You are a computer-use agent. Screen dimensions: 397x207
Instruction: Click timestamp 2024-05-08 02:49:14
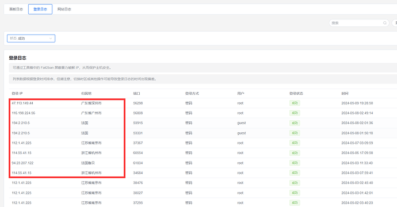pos(357,113)
